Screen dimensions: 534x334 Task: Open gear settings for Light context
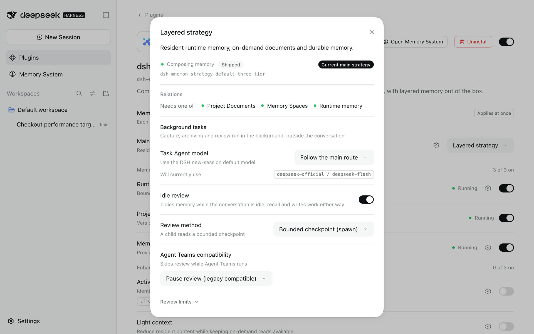tap(488, 326)
